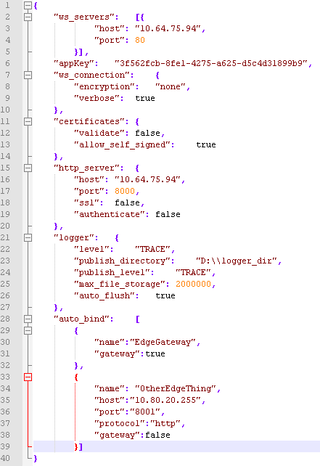This screenshot has width=320, height=466.
Task: Click the "D:\\logger_dir" value
Action: tap(237, 261)
